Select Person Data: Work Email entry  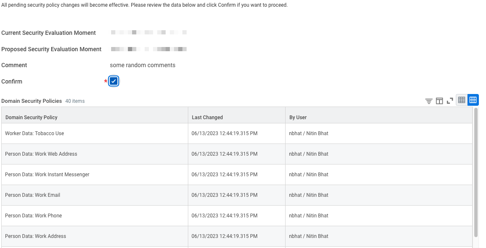(x=33, y=195)
